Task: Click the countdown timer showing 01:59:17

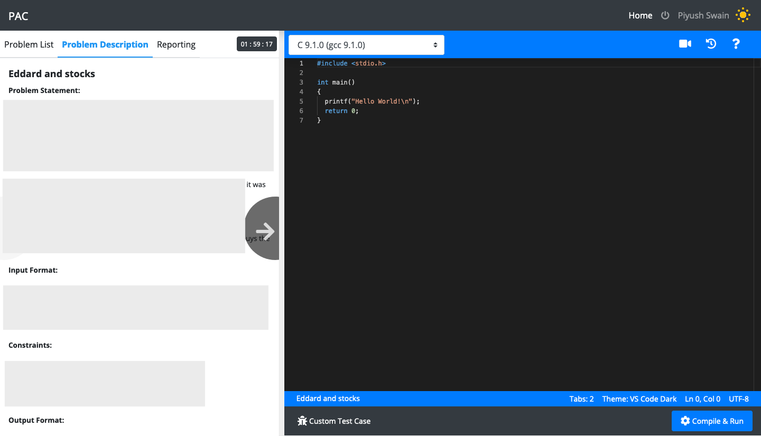Action: coord(256,44)
